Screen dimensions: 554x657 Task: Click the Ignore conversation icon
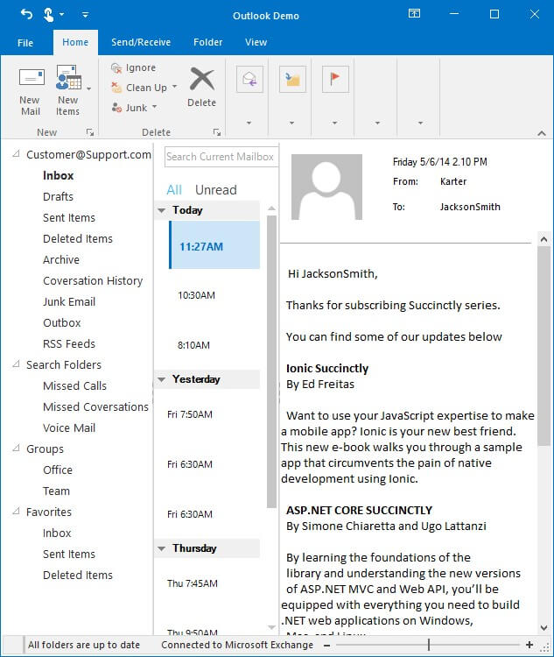pyautogui.click(x=116, y=67)
